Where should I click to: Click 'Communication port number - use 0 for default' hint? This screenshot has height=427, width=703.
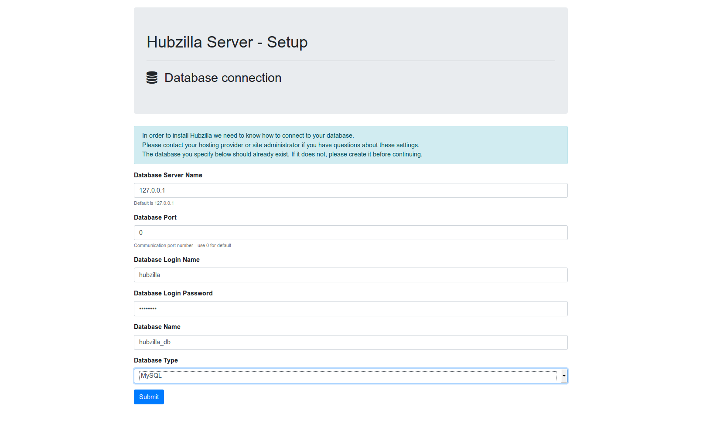click(182, 245)
